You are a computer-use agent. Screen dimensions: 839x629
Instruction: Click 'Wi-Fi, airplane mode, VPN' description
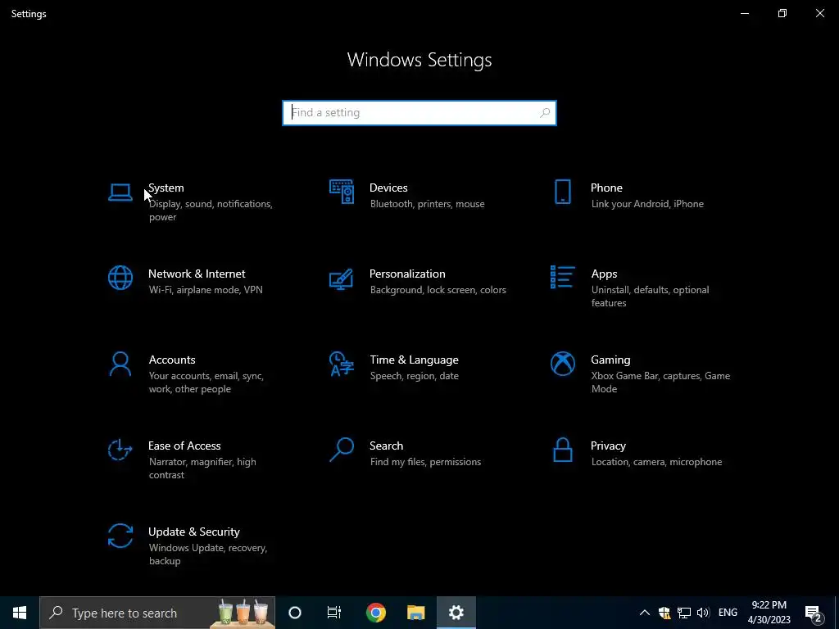click(x=206, y=290)
